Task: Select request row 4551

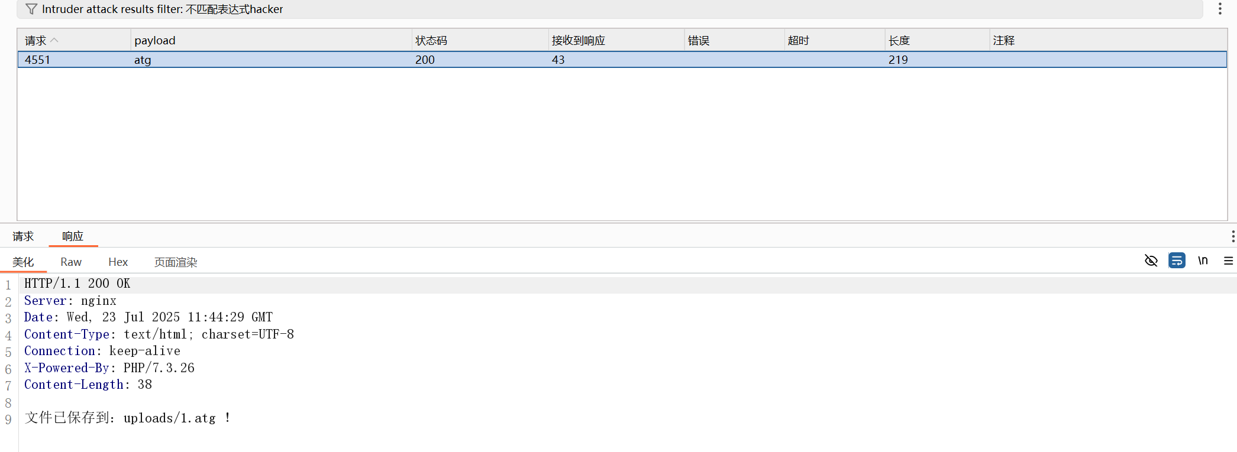Action: point(622,60)
